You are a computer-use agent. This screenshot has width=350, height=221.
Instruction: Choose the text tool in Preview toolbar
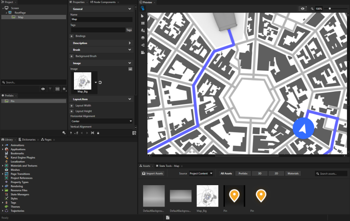pos(143,31)
